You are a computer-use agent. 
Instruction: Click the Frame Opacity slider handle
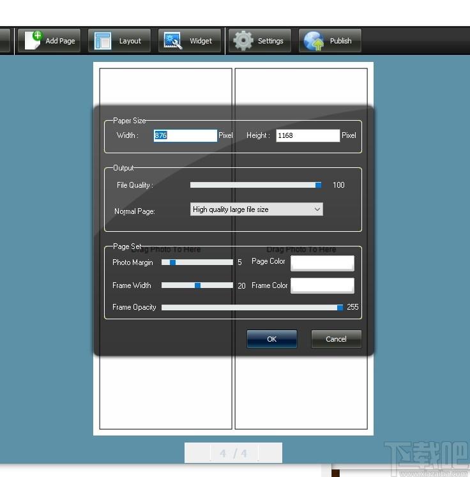pyautogui.click(x=340, y=308)
